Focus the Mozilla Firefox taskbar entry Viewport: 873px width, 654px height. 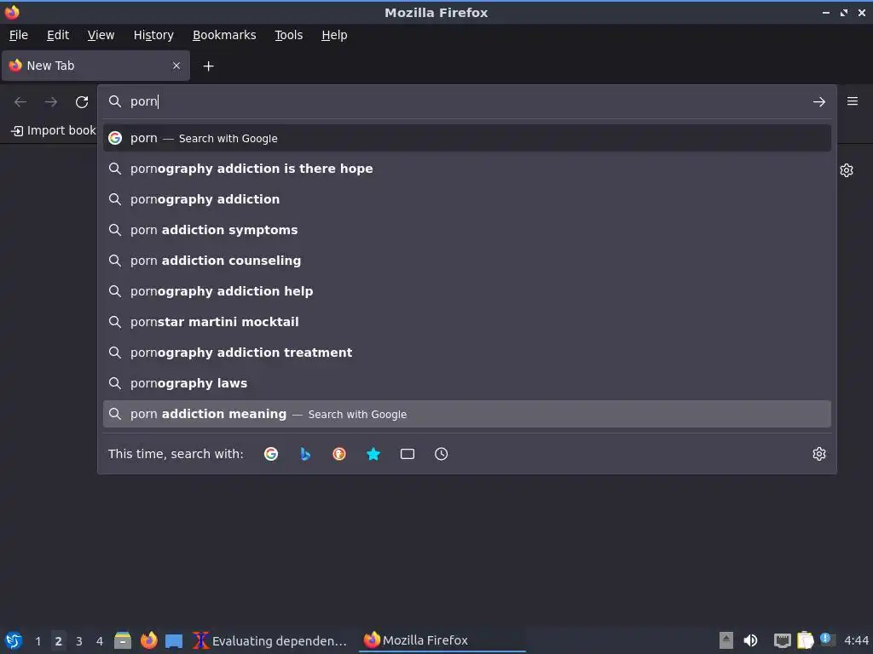(x=442, y=640)
